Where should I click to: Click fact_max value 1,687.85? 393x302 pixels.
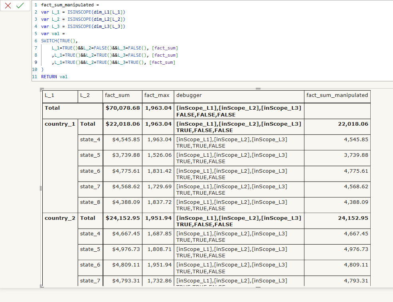pos(160,233)
